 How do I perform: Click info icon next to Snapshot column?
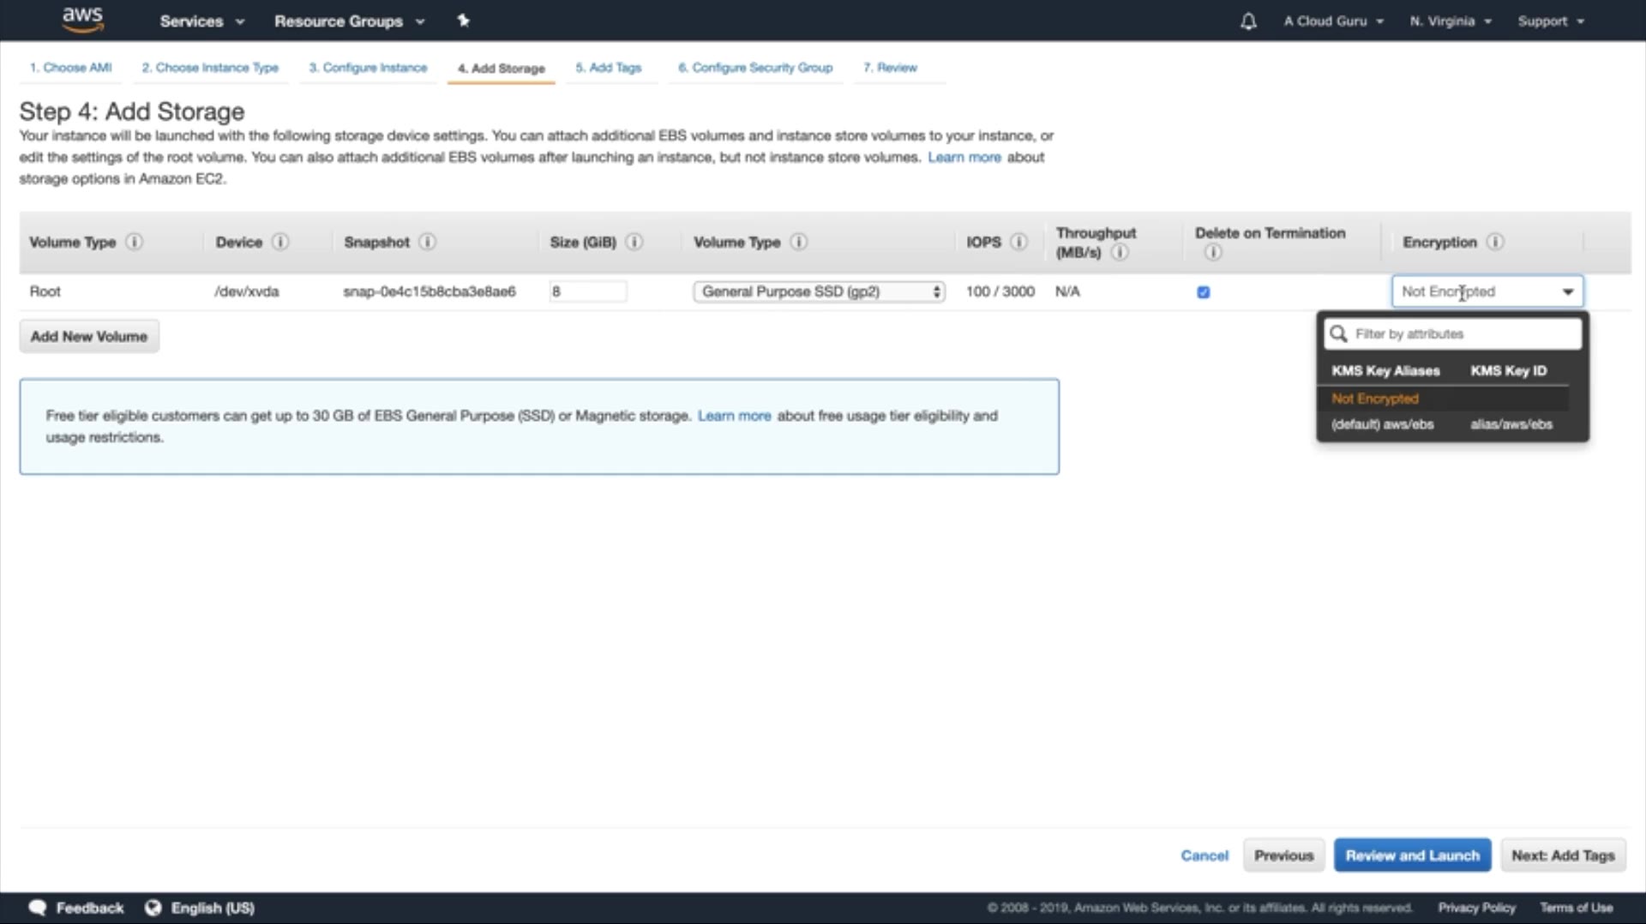pyautogui.click(x=427, y=243)
